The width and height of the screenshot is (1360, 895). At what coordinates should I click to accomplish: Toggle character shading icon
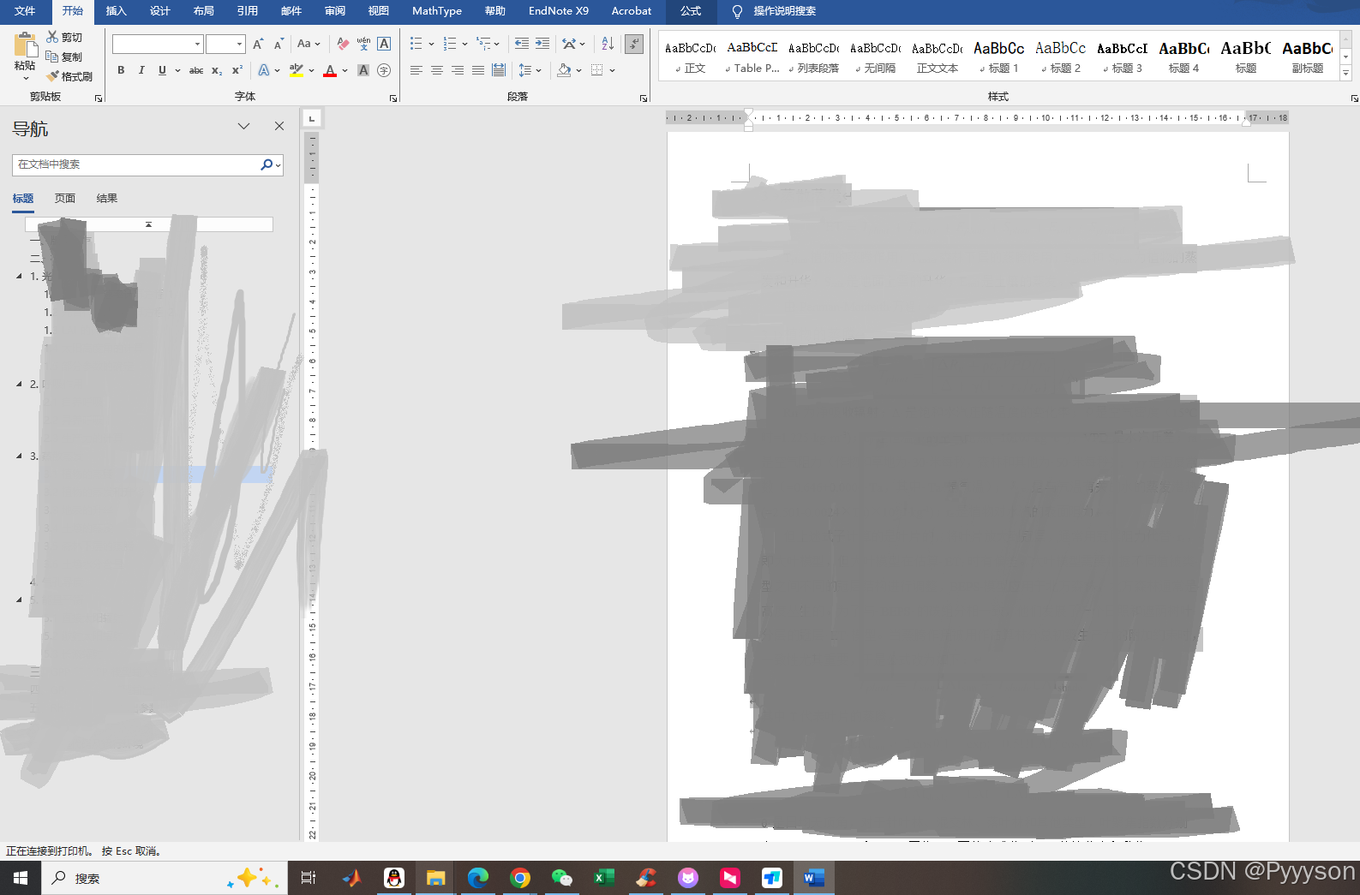pos(363,70)
